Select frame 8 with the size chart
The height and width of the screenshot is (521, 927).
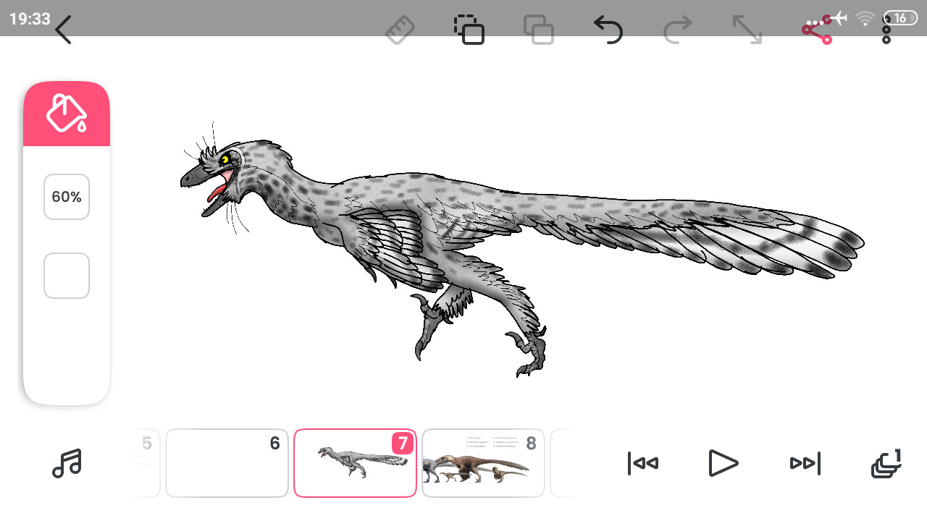483,463
